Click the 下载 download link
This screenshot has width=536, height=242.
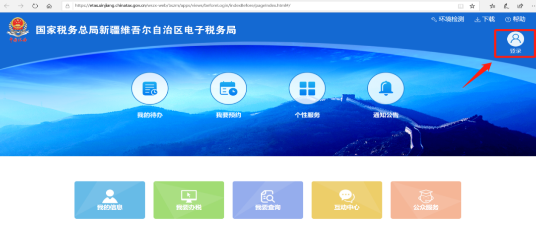pos(485,19)
